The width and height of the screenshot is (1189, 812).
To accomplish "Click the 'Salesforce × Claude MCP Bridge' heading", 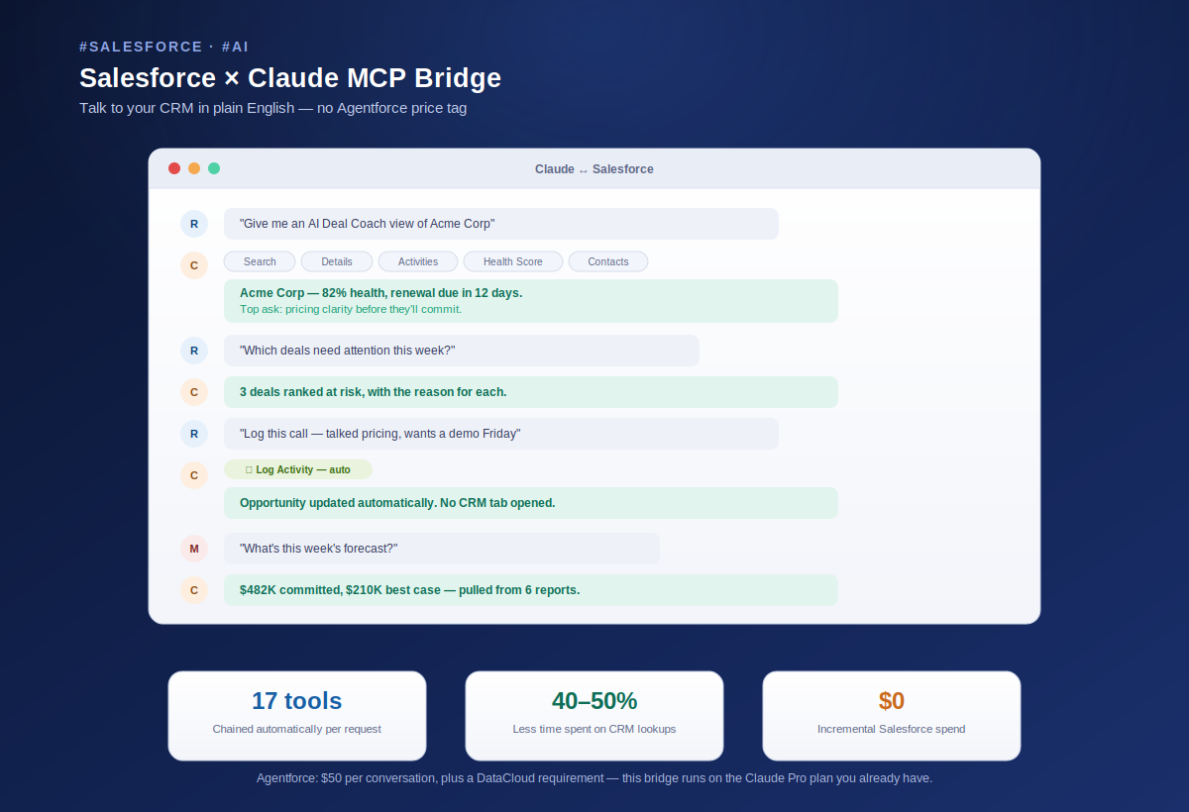I will (290, 78).
